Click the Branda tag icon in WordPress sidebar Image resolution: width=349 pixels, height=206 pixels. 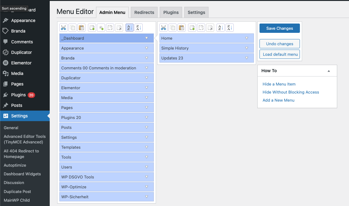pyautogui.click(x=6, y=31)
